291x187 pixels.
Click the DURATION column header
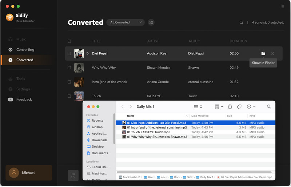[x=238, y=41]
